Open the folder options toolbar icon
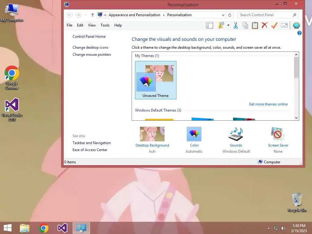312x234 pixels. (x=221, y=25)
